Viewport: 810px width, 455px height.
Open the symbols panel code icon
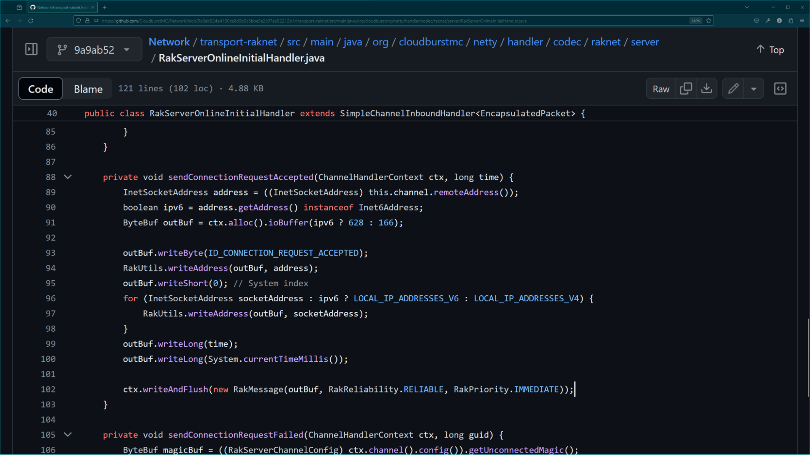coord(780,88)
